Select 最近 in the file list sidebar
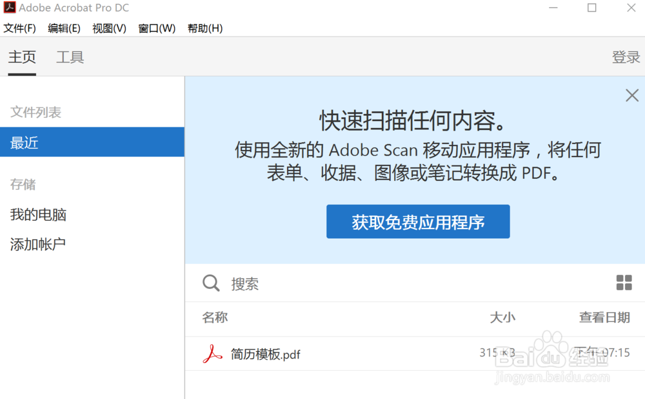Viewport: 645px width, 399px height. click(x=92, y=142)
